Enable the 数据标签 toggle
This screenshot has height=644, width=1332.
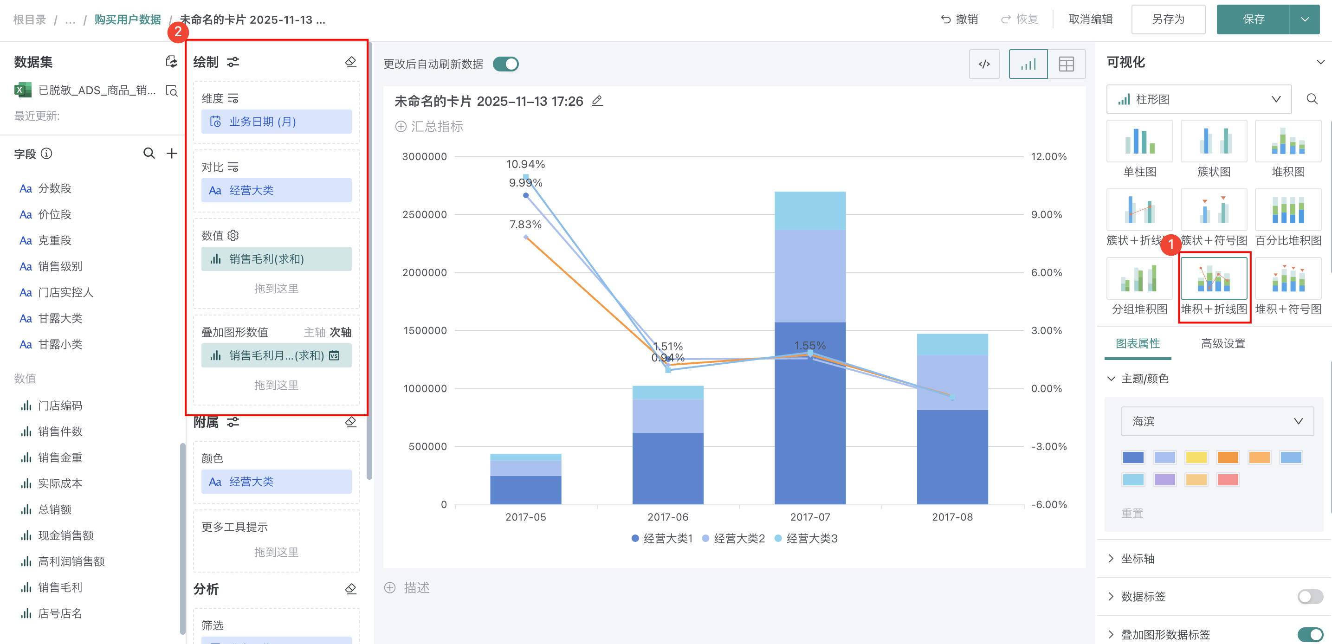tap(1310, 597)
